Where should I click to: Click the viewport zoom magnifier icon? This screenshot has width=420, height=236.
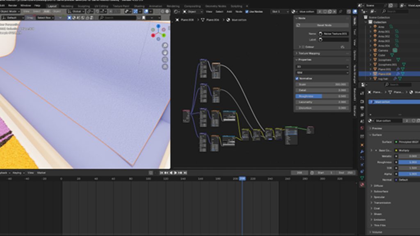click(165, 45)
